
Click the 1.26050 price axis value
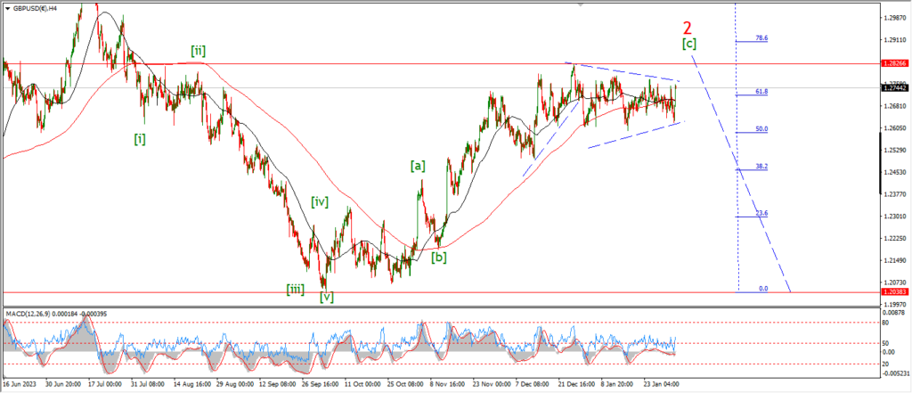point(896,128)
